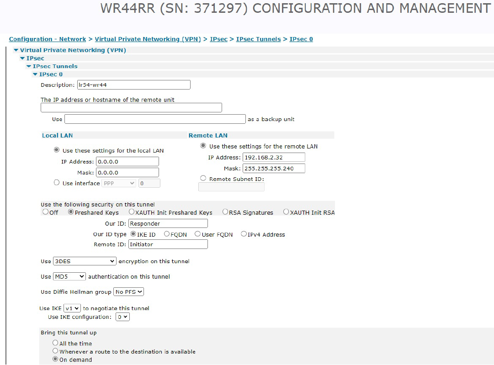Focus the remote unit IP or hostname field
The image size is (494, 365).
[131, 107]
